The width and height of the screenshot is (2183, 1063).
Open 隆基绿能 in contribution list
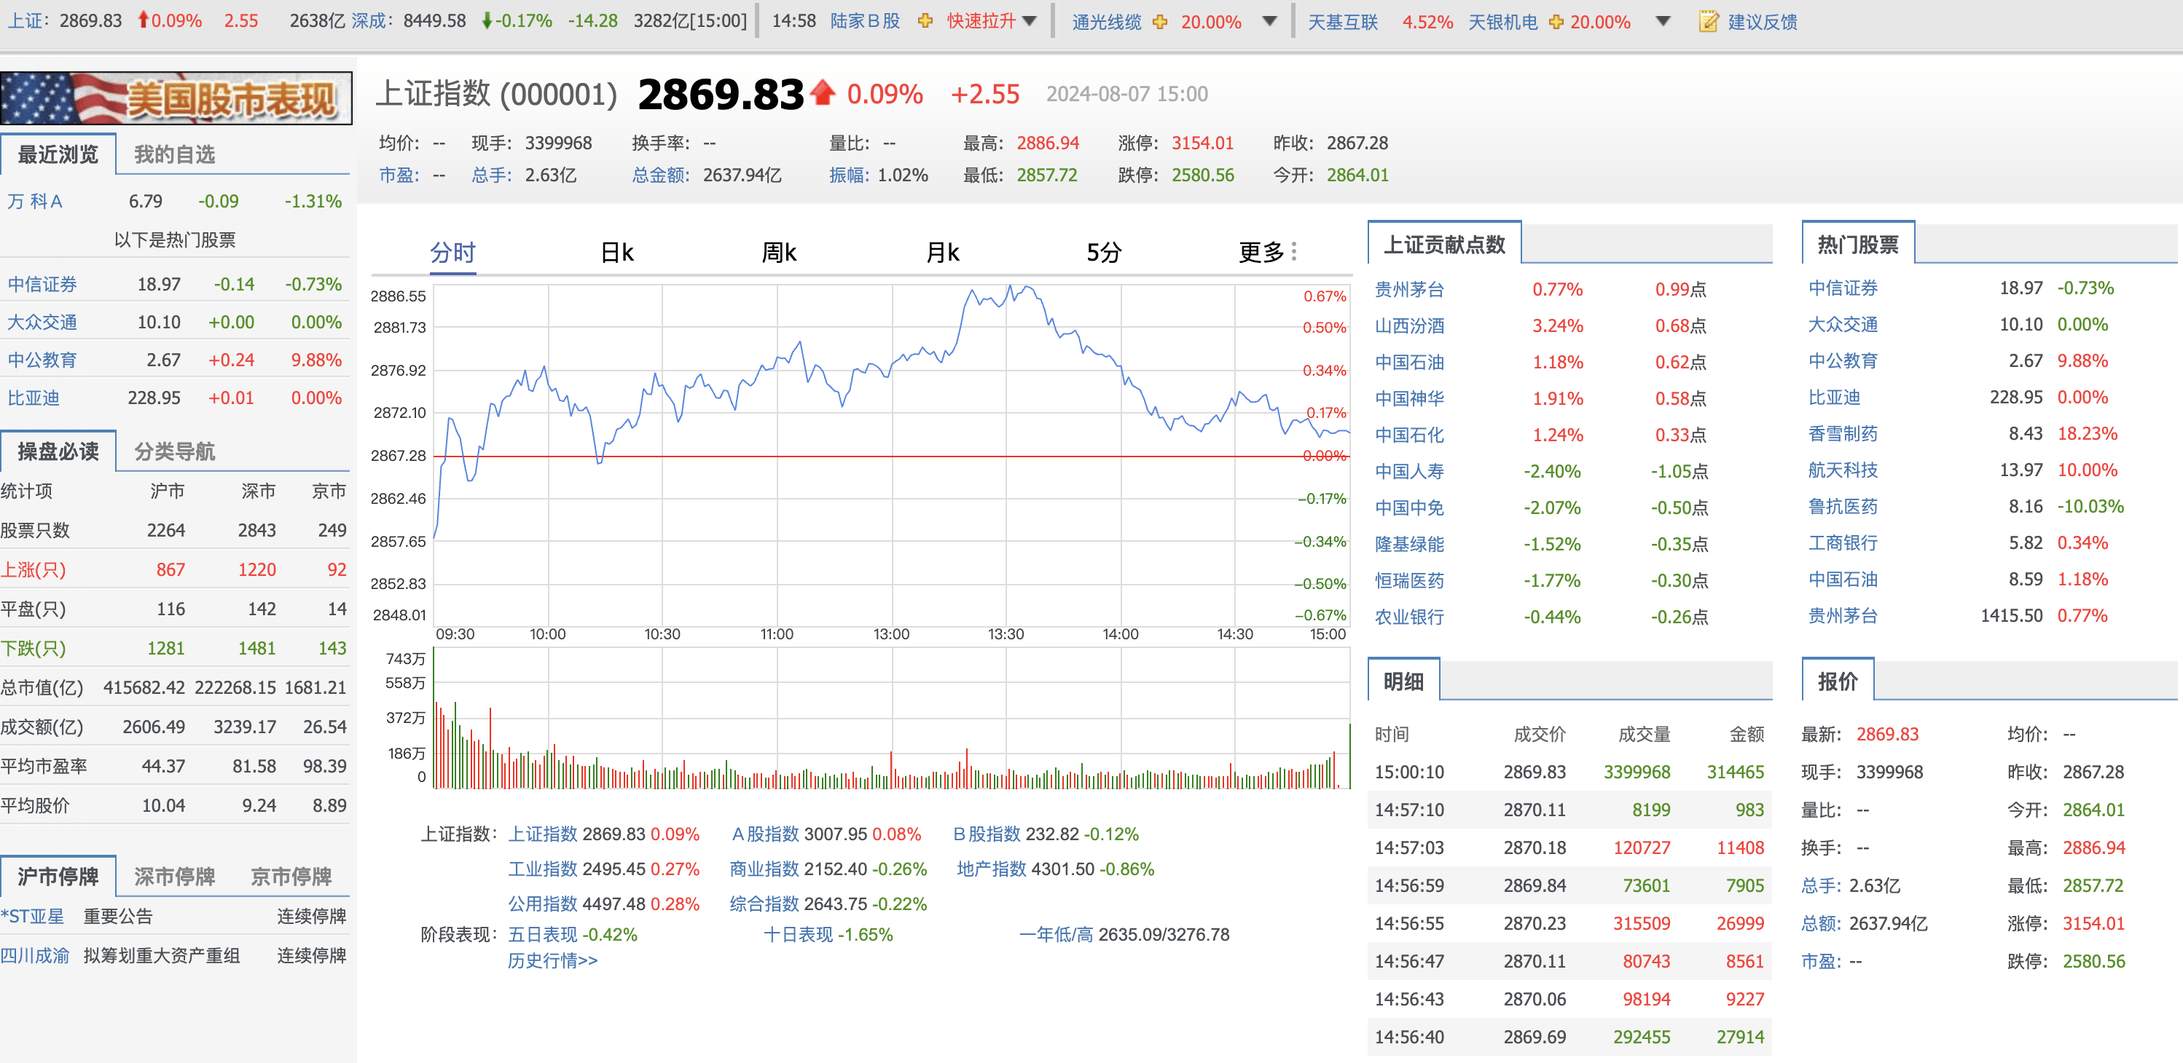click(1408, 545)
